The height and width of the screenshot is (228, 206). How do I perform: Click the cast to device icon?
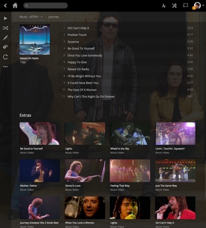pyautogui.click(x=185, y=6)
